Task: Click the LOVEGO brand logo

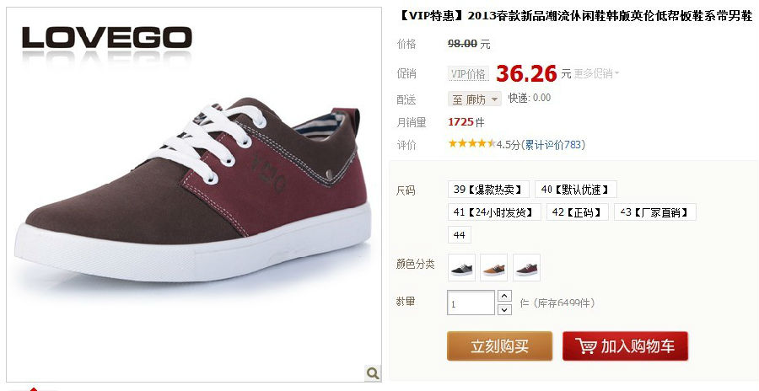Action: click(x=107, y=38)
